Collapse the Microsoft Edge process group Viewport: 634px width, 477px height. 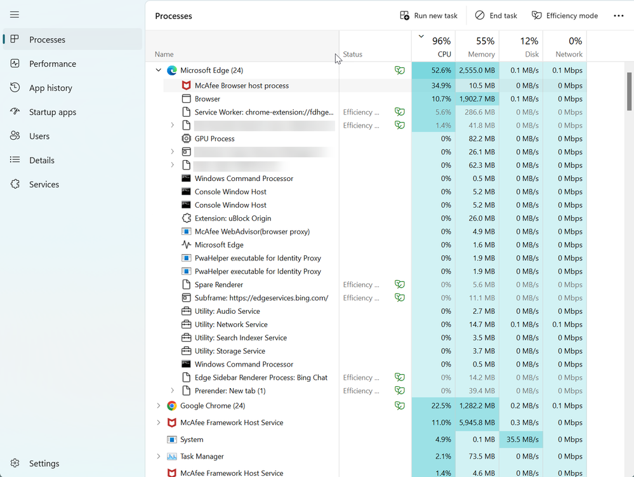(159, 71)
